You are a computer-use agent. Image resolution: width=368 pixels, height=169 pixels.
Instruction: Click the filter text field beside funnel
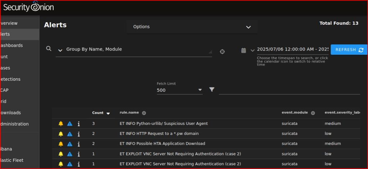289,90
